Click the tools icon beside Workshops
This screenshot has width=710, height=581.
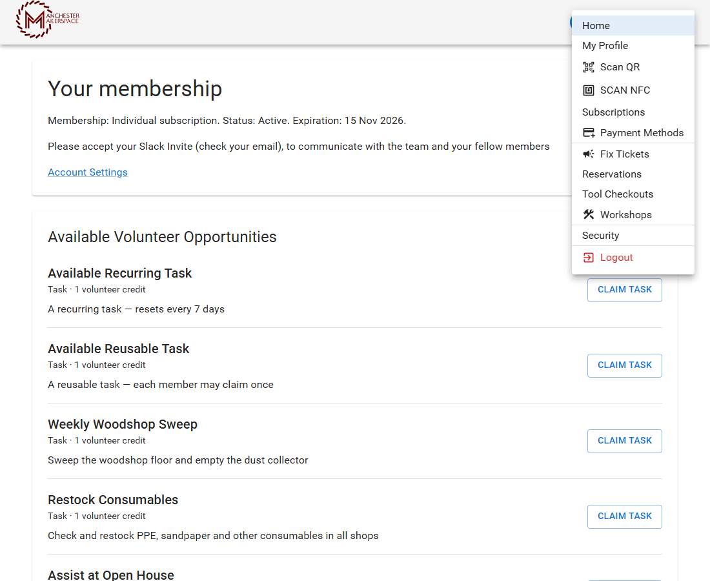point(589,214)
